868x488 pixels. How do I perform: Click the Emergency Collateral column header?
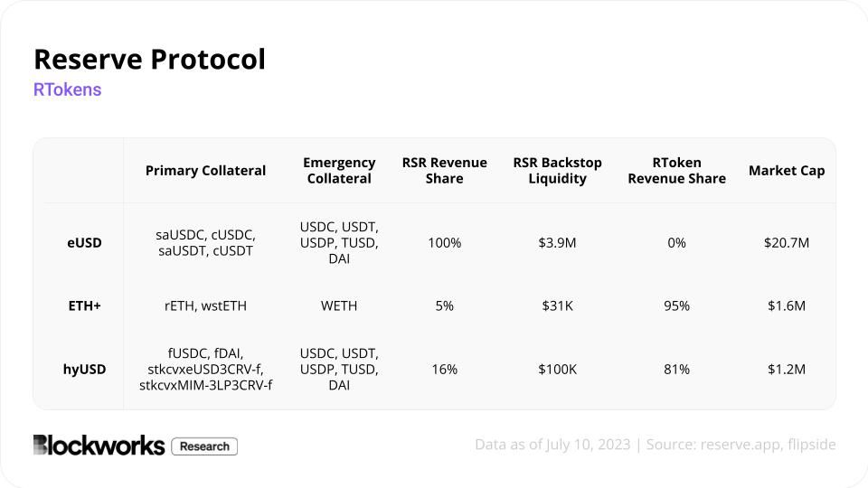point(339,171)
